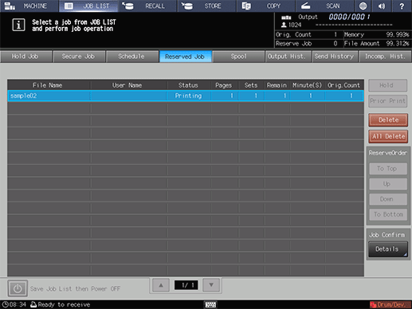This screenshot has width=412, height=309.
Task: Open the COPY screen
Action: tap(265, 6)
